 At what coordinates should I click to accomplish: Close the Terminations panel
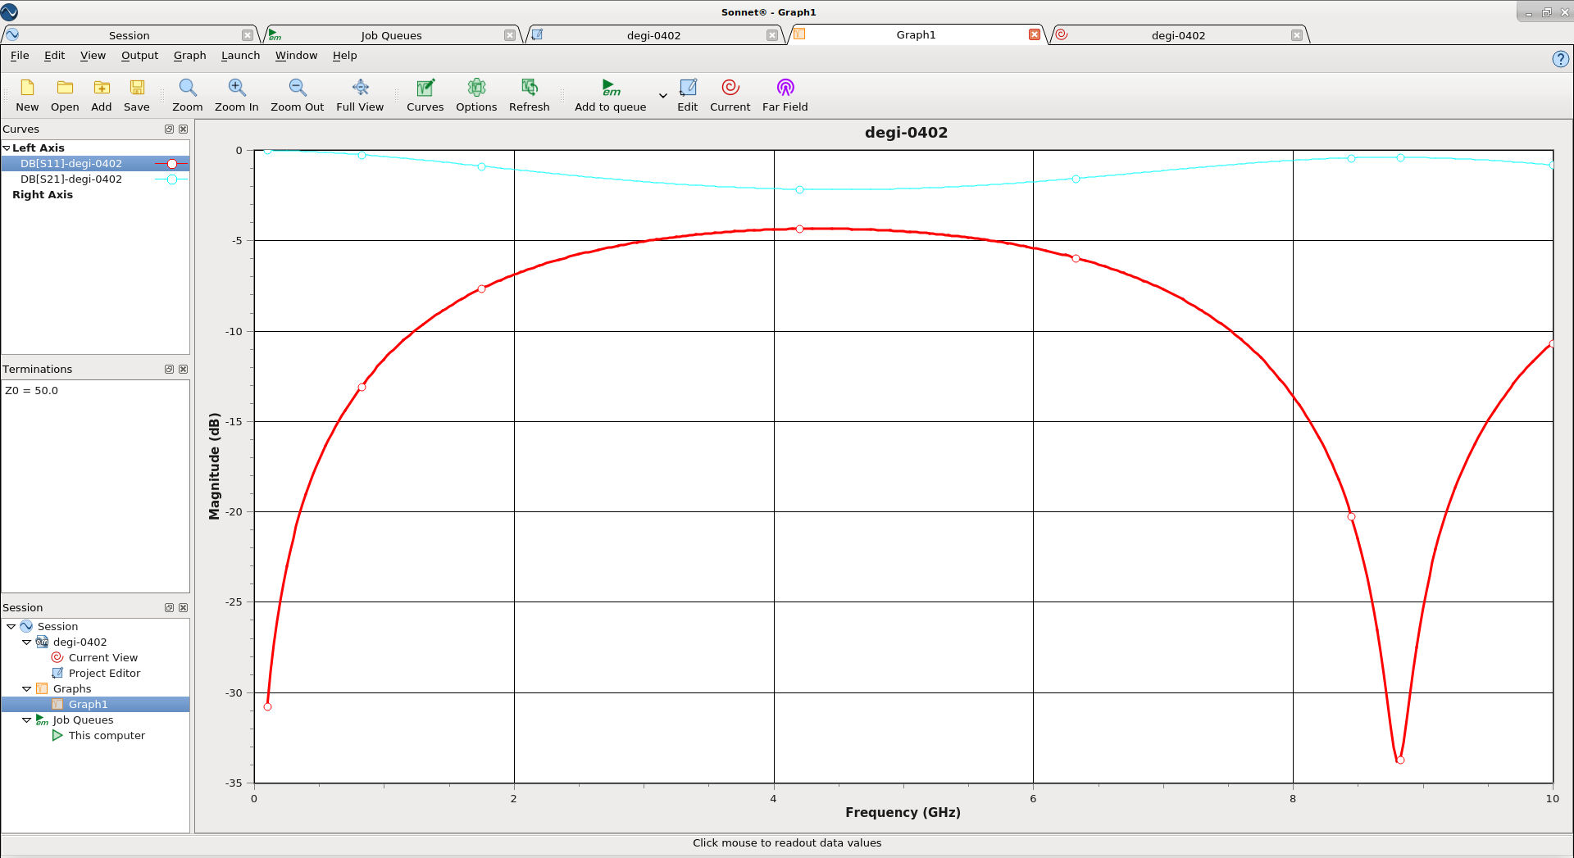click(183, 370)
